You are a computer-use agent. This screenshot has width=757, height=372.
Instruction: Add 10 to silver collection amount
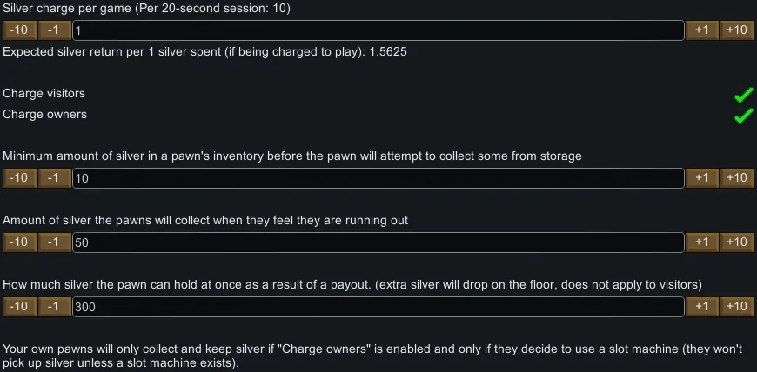tap(737, 242)
